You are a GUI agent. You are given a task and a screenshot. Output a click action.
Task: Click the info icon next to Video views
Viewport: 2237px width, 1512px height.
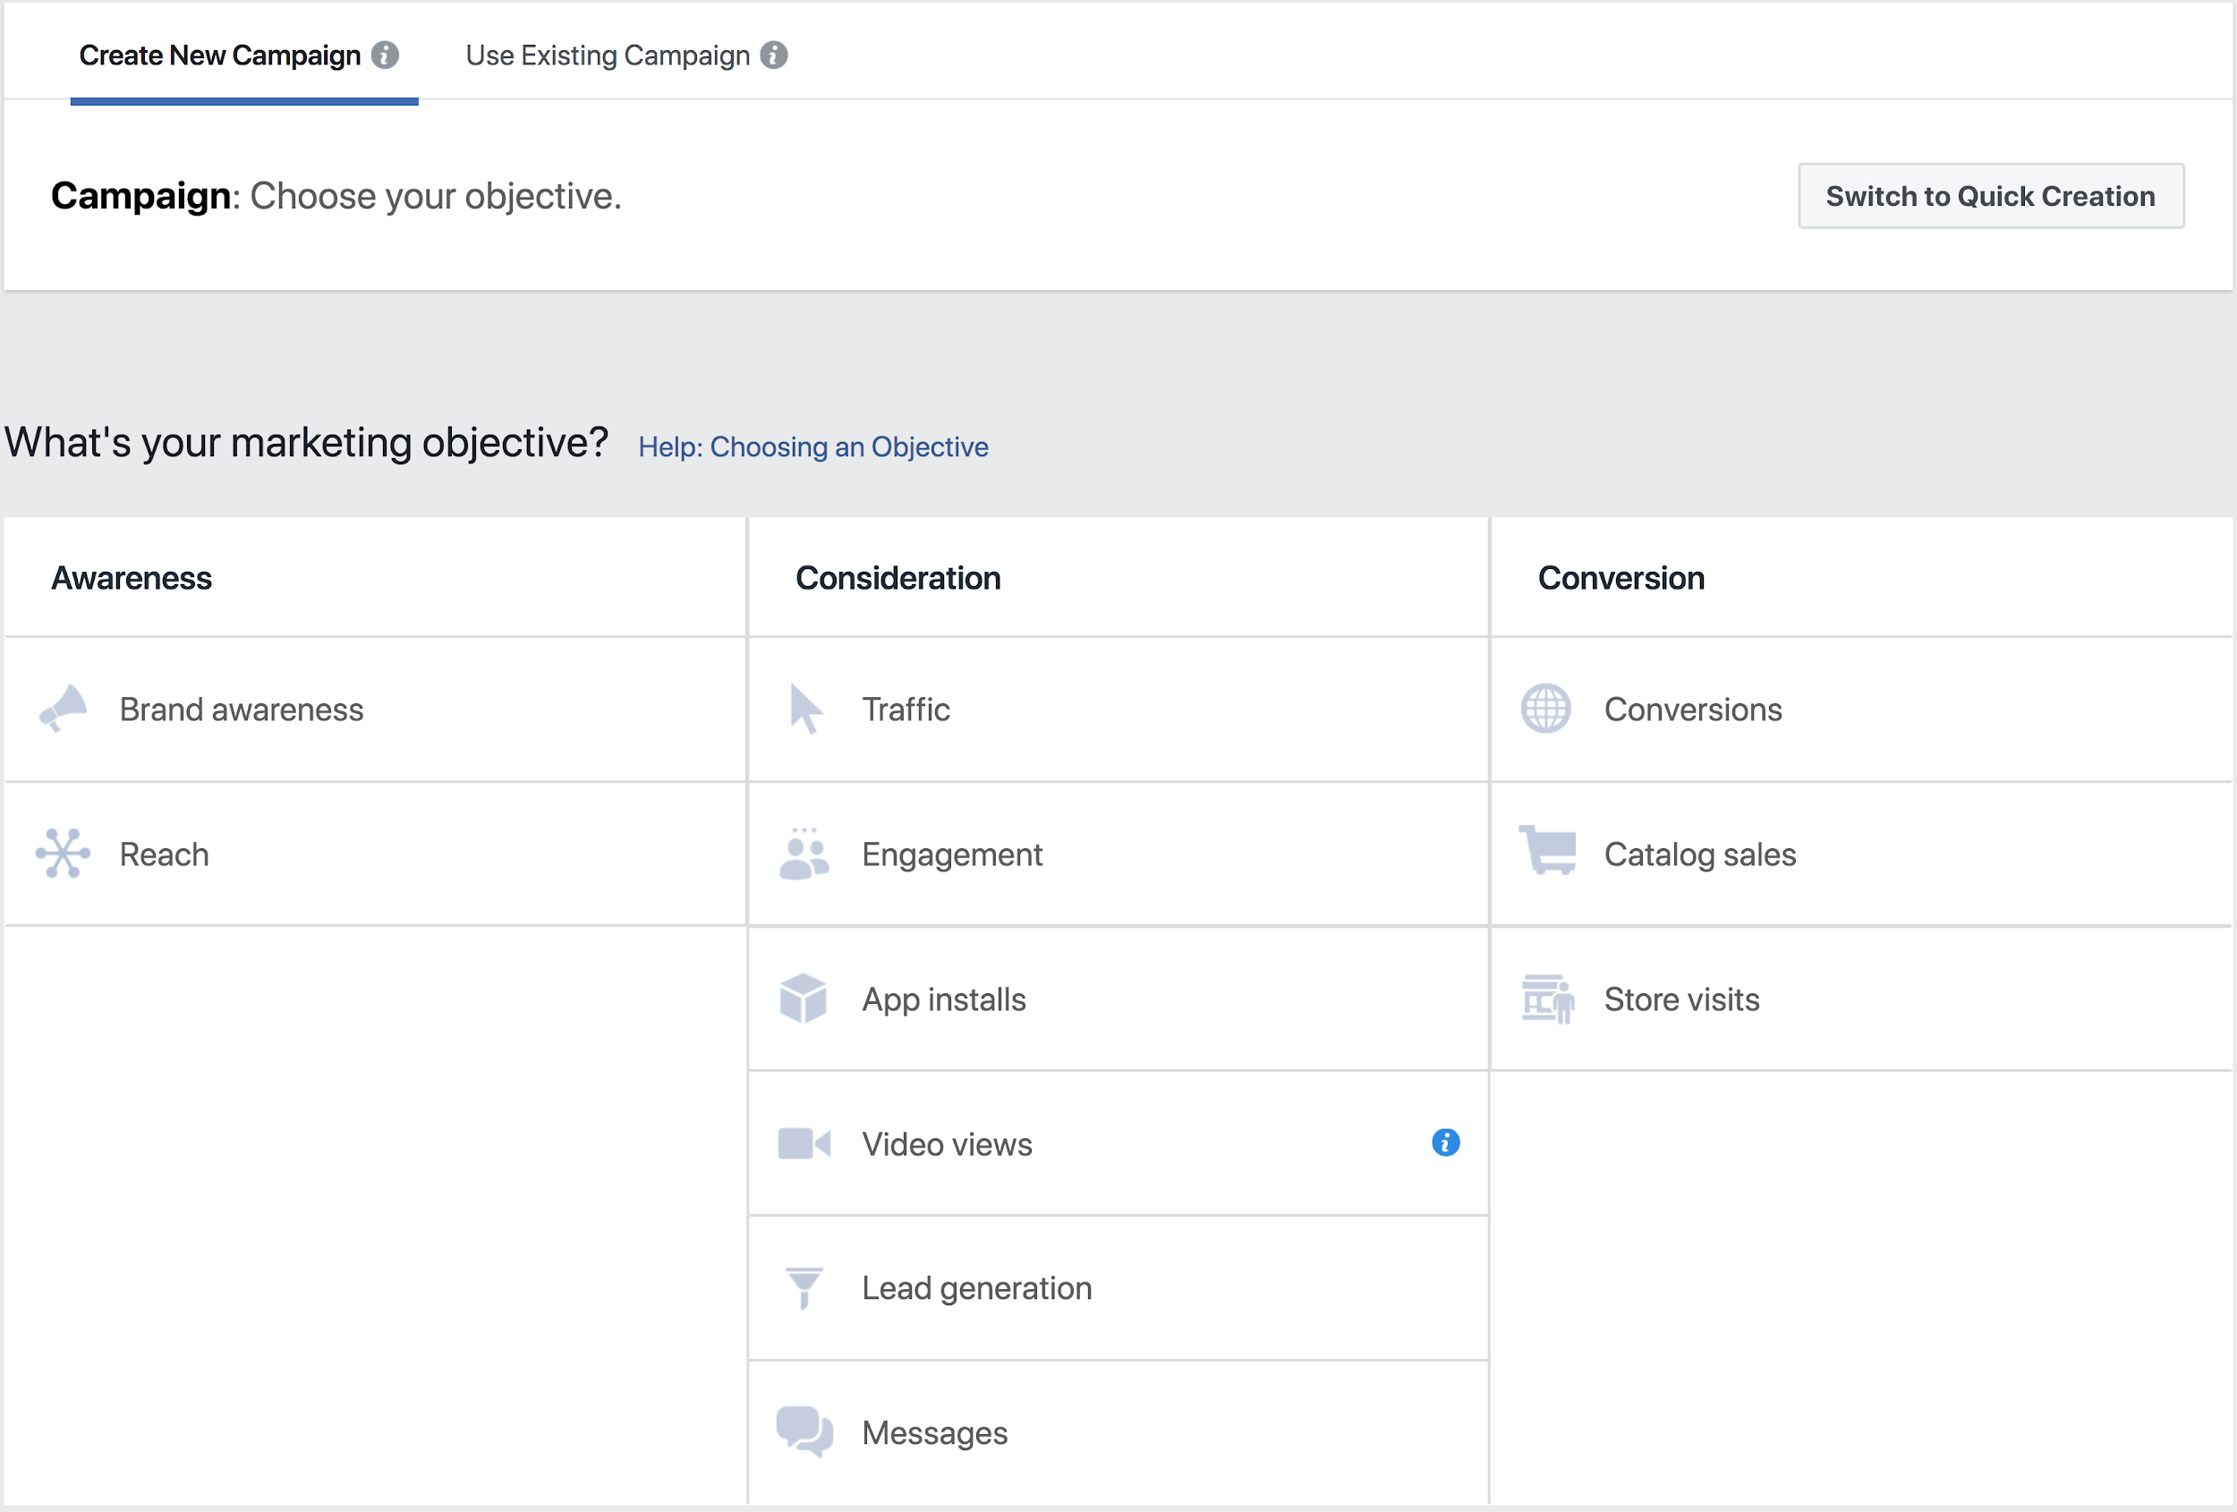pyautogui.click(x=1446, y=1142)
